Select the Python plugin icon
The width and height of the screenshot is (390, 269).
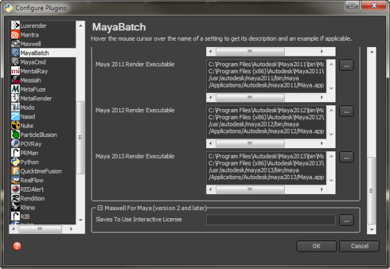pos(15,162)
